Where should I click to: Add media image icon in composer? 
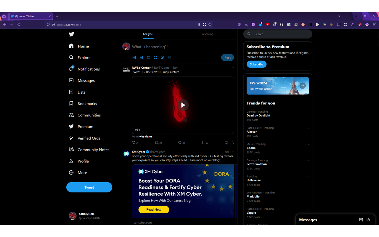tap(134, 57)
